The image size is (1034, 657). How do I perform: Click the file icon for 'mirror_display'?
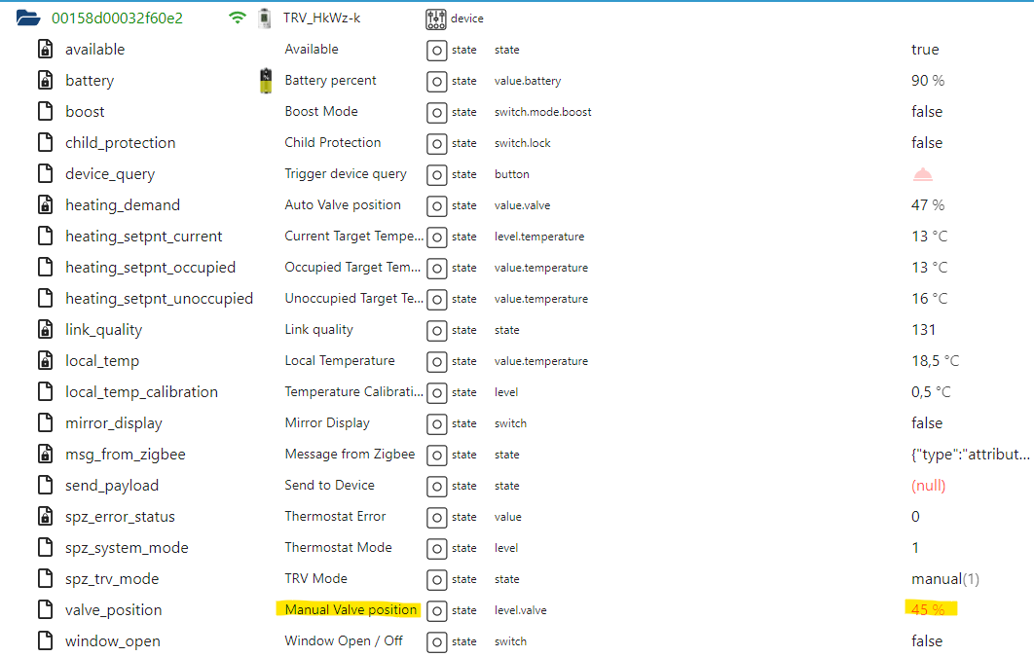45,423
